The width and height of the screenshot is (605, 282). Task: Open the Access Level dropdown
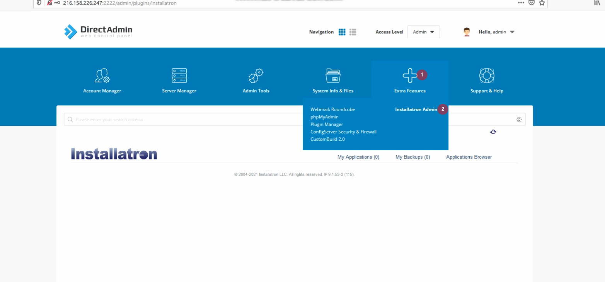(x=423, y=32)
